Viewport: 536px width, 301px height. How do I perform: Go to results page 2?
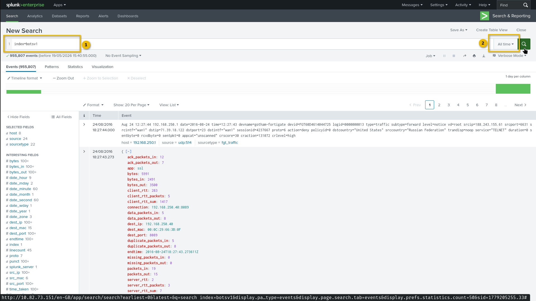439,105
